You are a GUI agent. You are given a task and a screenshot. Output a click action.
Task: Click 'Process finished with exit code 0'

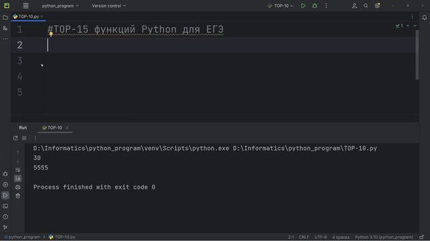pos(94,187)
